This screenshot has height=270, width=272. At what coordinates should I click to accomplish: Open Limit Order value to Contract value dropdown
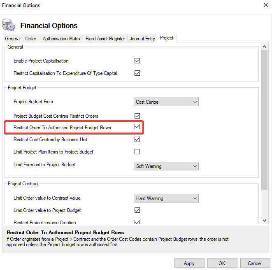pos(167,198)
